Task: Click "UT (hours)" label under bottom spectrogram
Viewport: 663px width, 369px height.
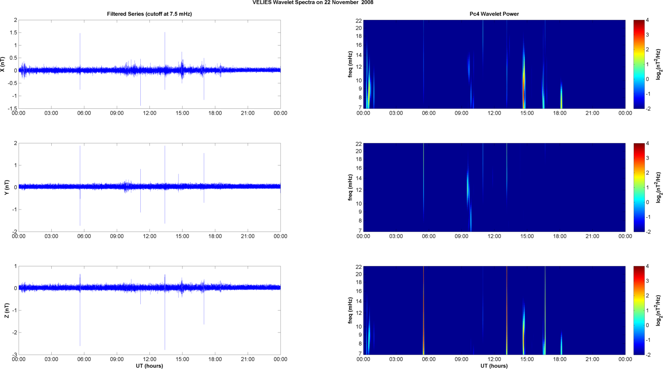Action: pos(494,366)
